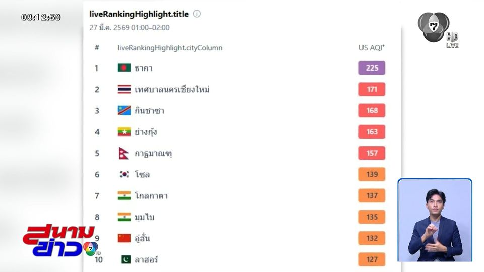Click the Myanmar flag in row 4
The image size is (484, 272).
124,132
